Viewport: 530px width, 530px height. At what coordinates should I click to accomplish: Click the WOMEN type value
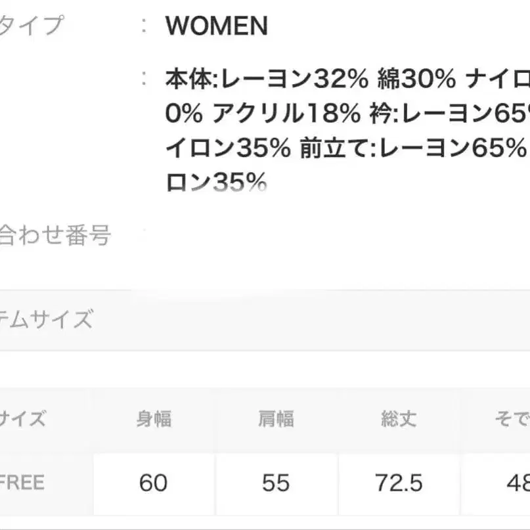click(217, 26)
